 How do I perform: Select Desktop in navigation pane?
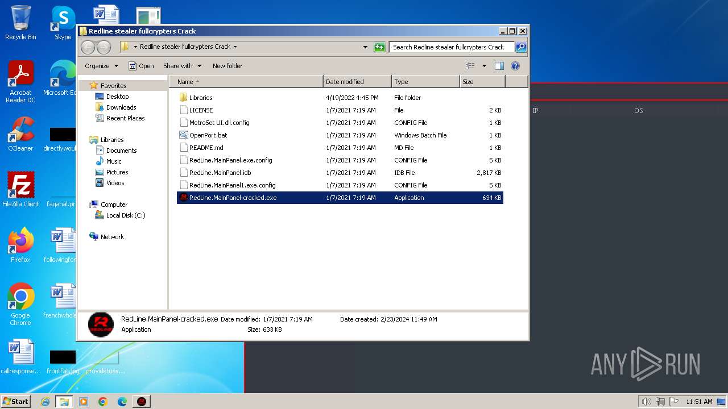[117, 97]
